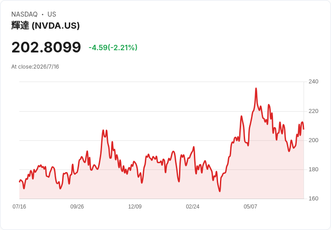This screenshot has height=230, width=331.
Task: Click the 160 price axis label
Action: click(x=313, y=199)
